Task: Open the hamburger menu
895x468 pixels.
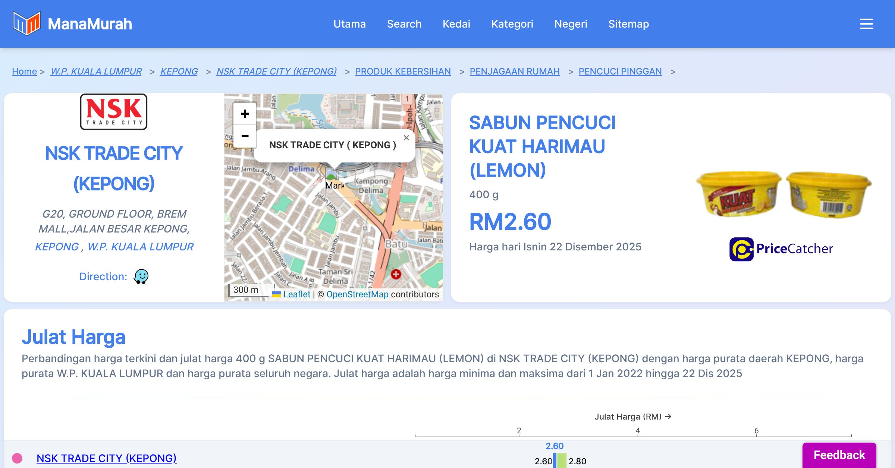Action: click(x=866, y=24)
